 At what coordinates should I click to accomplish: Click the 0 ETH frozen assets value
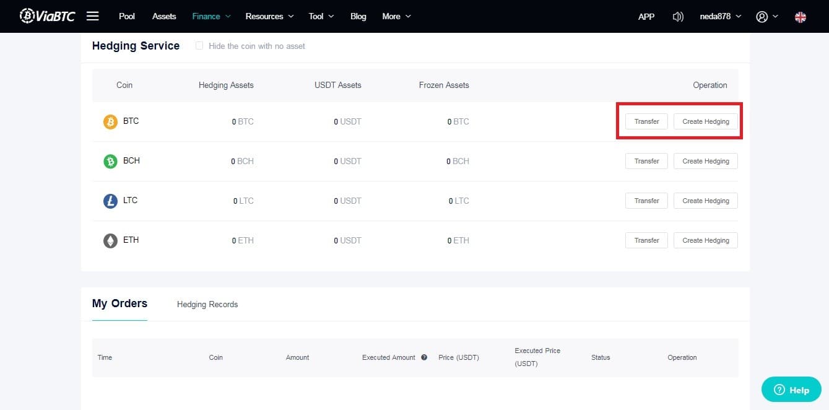click(x=458, y=241)
